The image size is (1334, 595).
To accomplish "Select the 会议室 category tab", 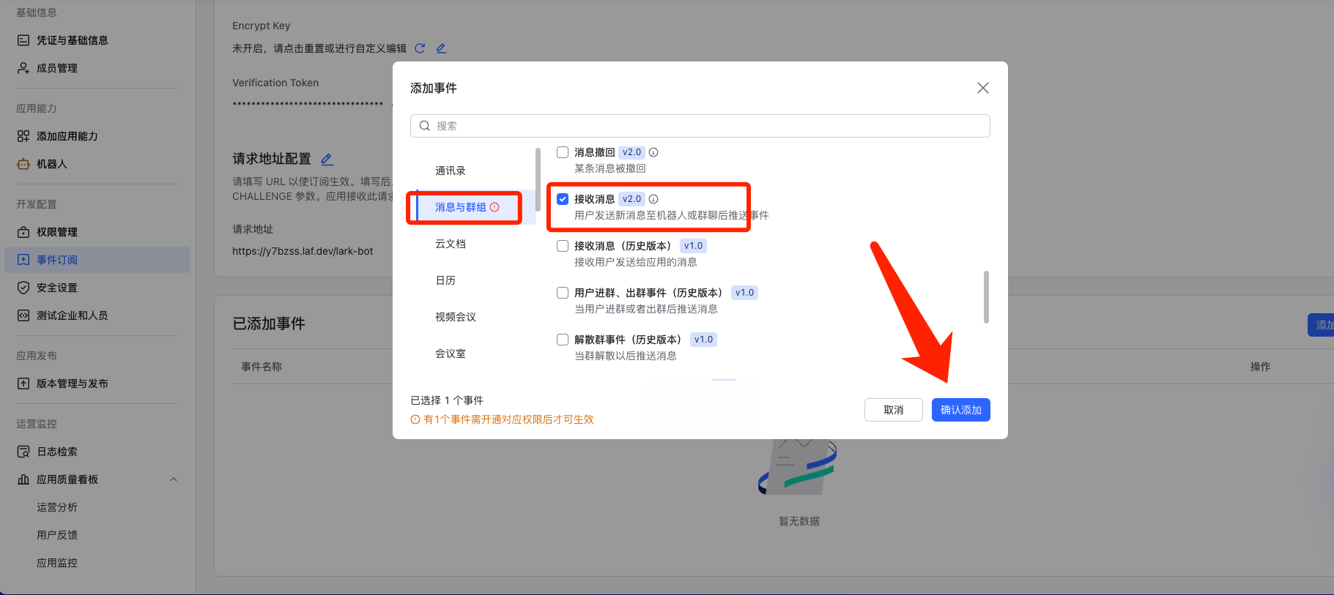I will click(451, 353).
